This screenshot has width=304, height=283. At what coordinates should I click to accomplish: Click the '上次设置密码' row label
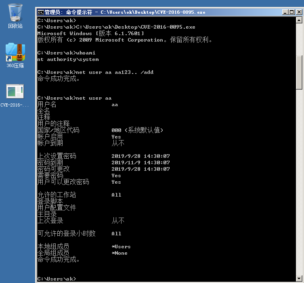coord(57,156)
